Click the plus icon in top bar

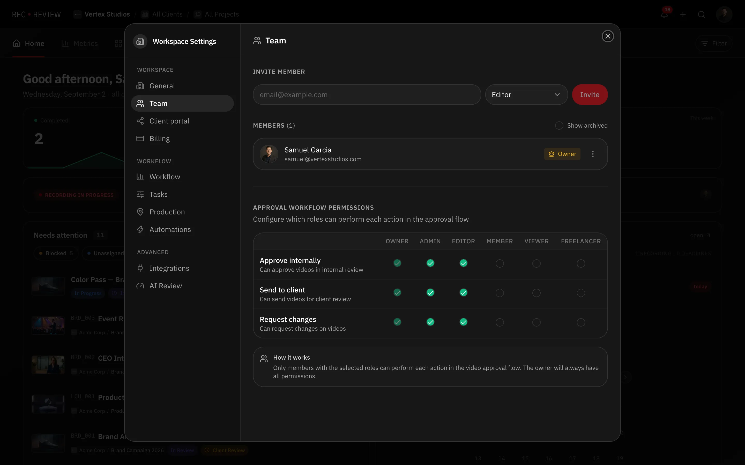(683, 14)
